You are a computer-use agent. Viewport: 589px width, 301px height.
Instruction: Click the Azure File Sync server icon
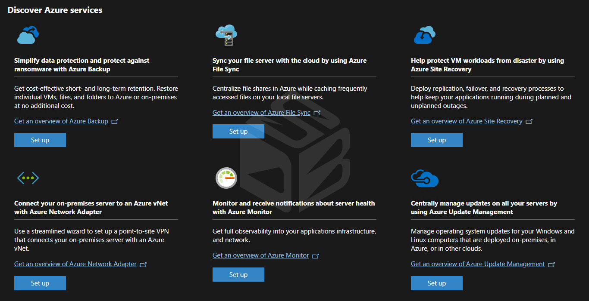[226, 34]
